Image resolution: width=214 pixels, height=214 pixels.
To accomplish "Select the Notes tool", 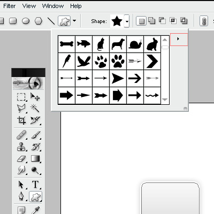I will (x=21, y=210).
